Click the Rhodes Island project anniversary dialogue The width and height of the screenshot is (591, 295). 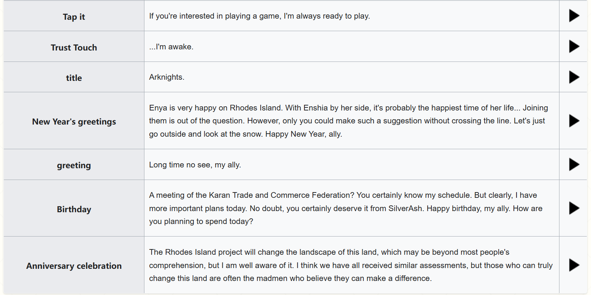click(x=351, y=265)
